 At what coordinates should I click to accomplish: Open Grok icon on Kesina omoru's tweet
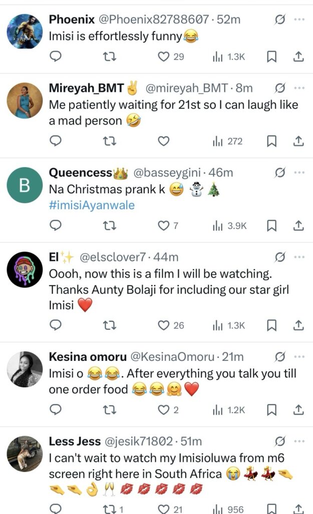click(x=280, y=357)
